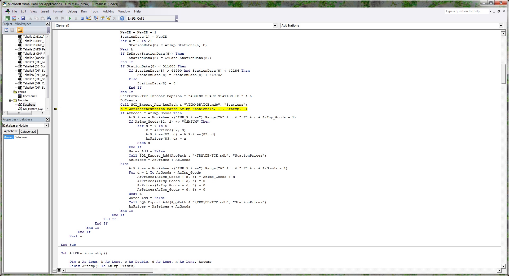Switch to the Categorized properties tab

[x=28, y=132]
